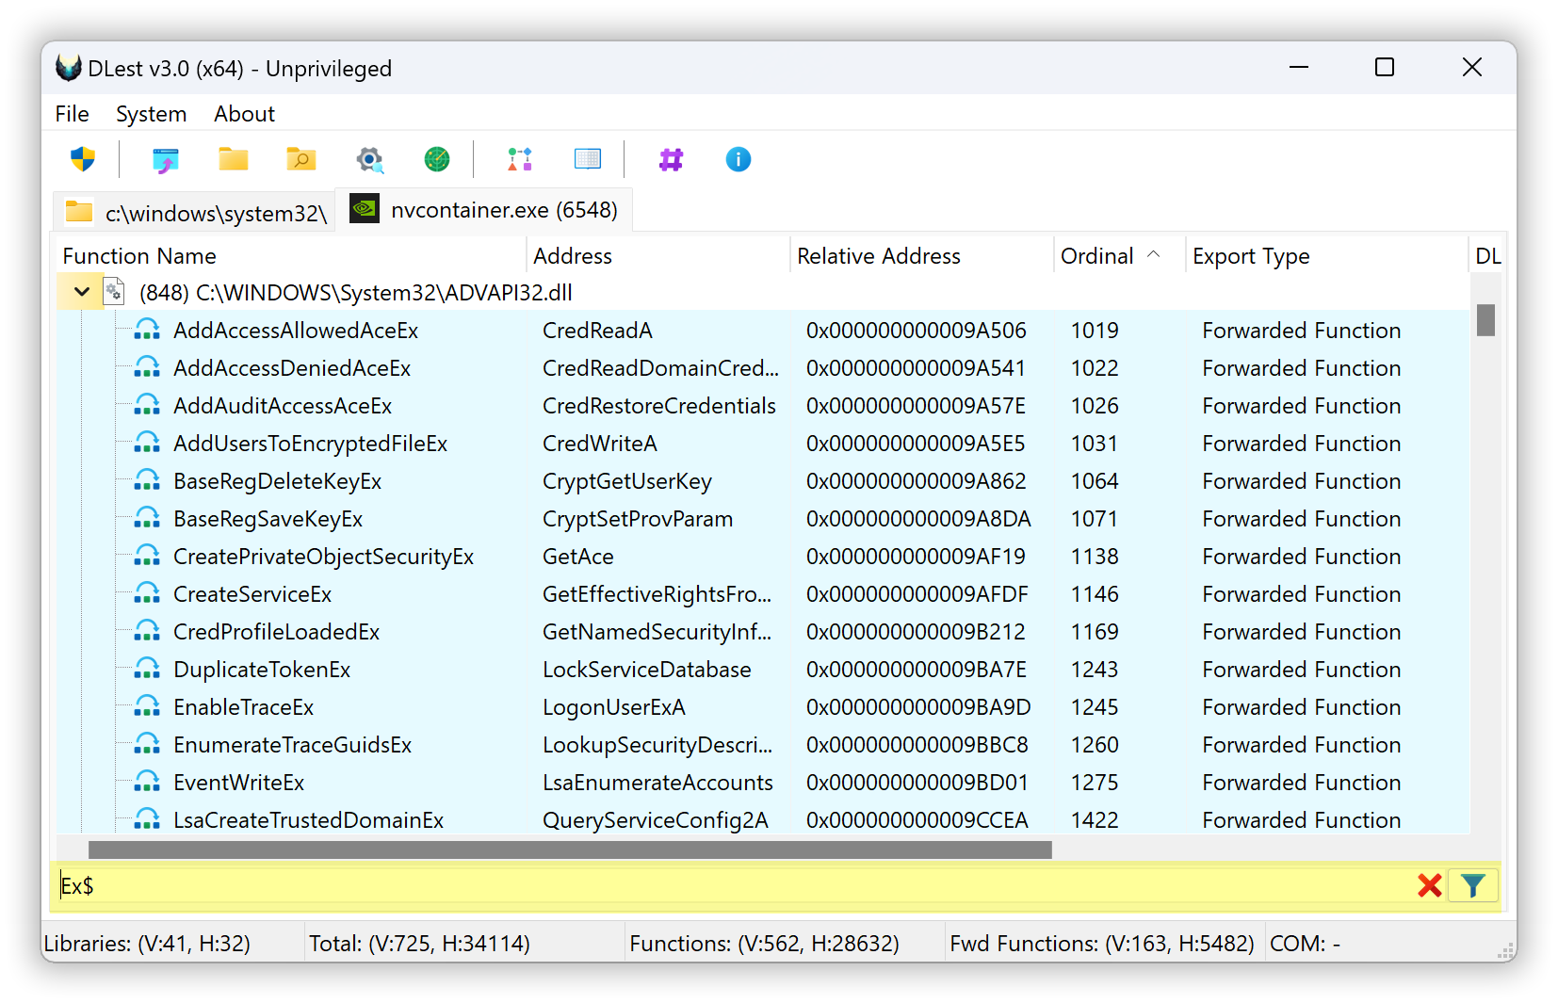Open a running process via the toolbar
This screenshot has width=1558, height=1003.
click(165, 159)
